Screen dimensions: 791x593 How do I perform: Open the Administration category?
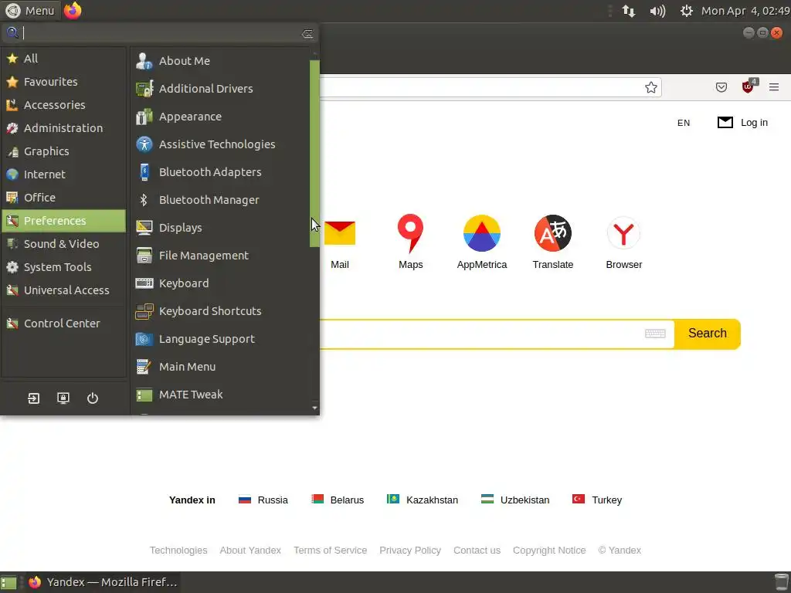click(x=63, y=128)
